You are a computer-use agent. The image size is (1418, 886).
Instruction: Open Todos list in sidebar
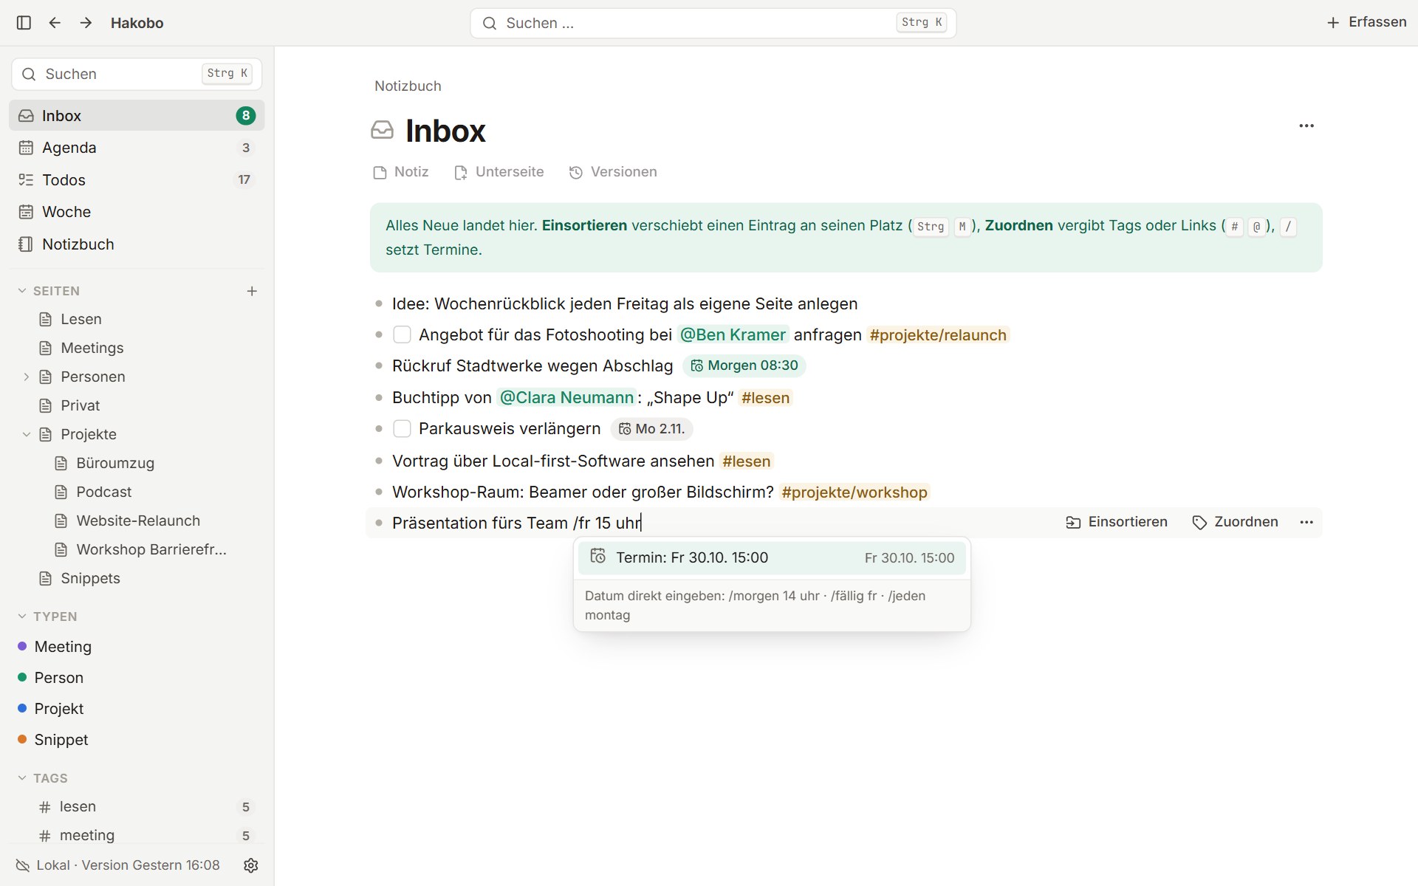point(137,179)
